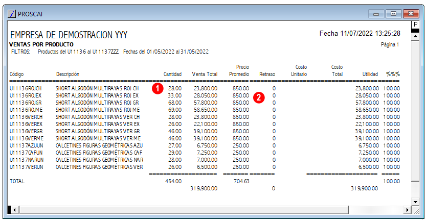
Task: Click the Venta Total column header
Action: (x=205, y=74)
